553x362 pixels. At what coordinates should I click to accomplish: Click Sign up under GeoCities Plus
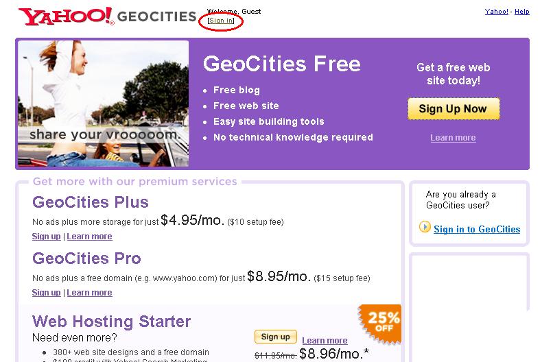[x=46, y=237]
